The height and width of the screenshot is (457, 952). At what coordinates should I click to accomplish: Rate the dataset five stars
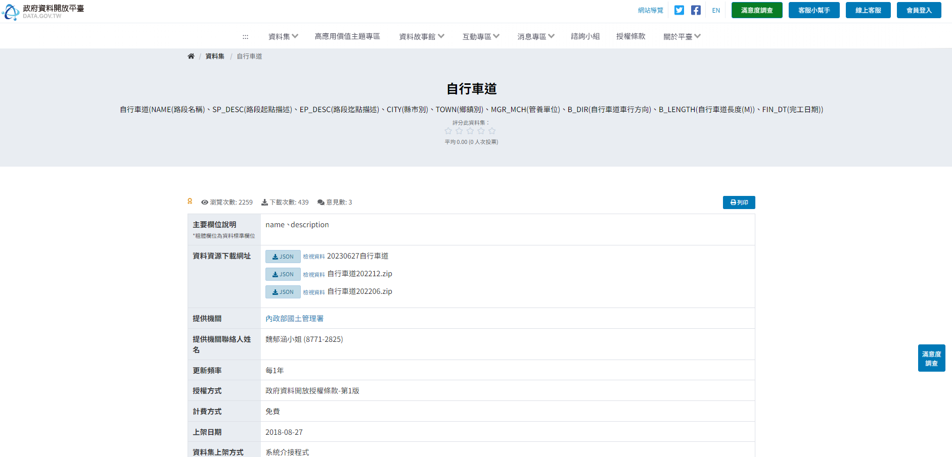point(492,131)
